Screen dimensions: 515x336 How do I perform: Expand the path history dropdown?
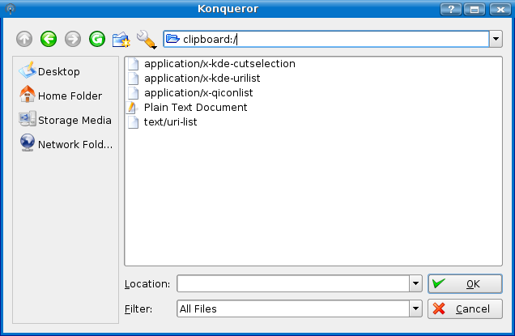pos(496,39)
